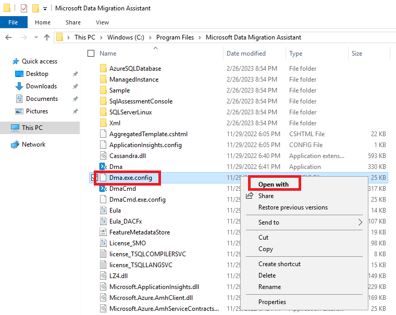Click the Dma application icon
Viewport: 396px width, 315px height.
tap(103, 166)
